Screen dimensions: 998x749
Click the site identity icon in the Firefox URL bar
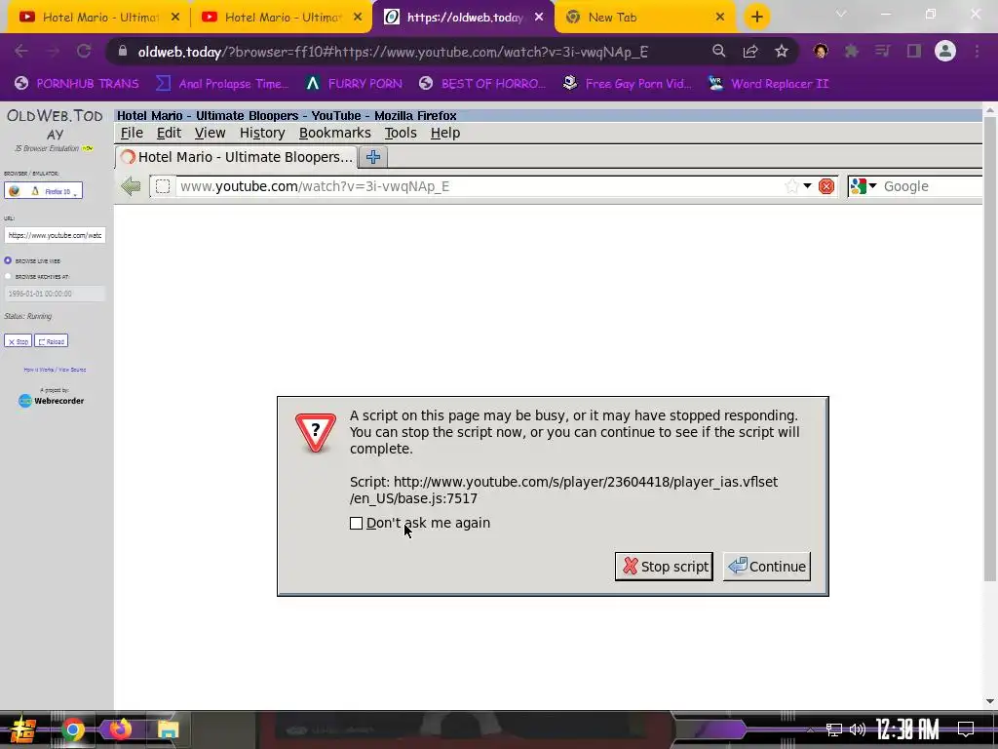click(x=163, y=186)
